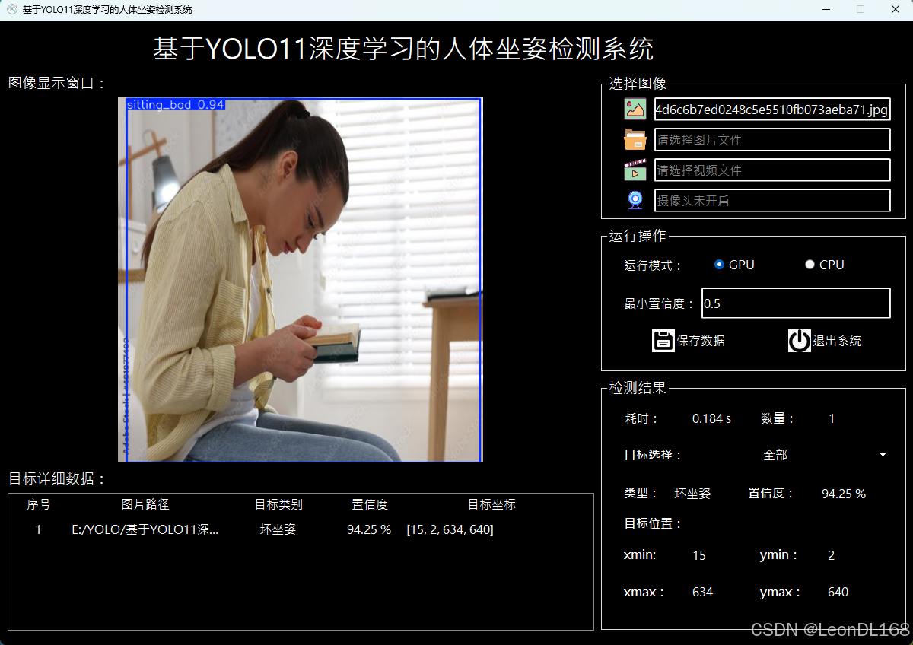Image resolution: width=913 pixels, height=645 pixels.
Task: Click the ymin value 2
Action: click(x=831, y=555)
